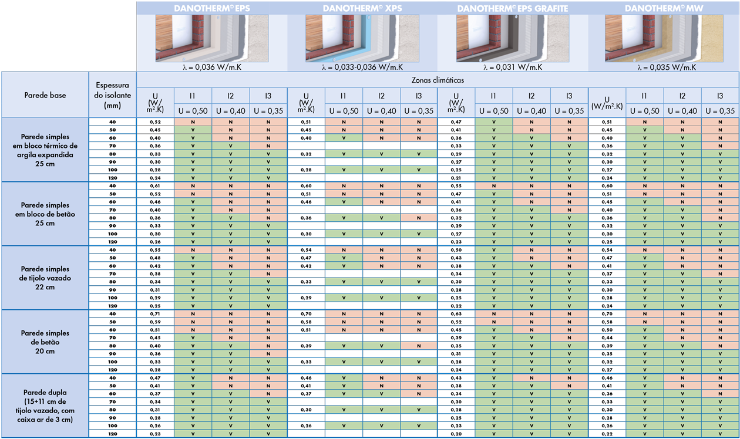Click the DANOTHERM EPS GRAFITE wall illustration
Screen dimensions: 740x439
pyautogui.click(x=513, y=38)
